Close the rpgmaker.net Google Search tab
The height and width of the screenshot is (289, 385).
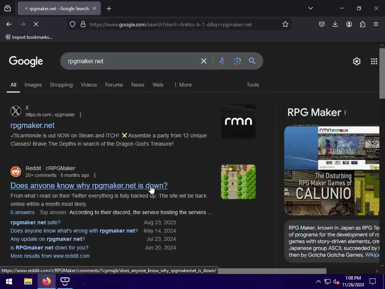click(x=94, y=8)
